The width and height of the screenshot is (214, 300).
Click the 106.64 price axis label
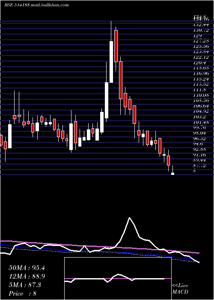[201, 106]
